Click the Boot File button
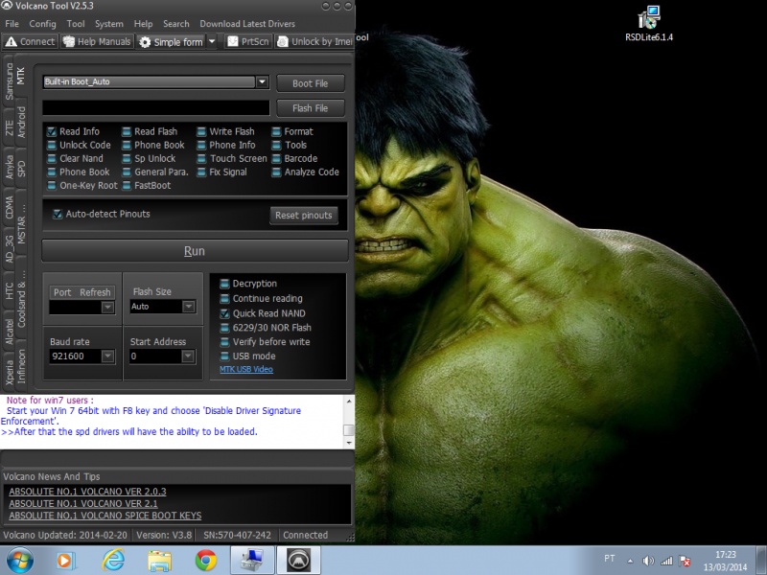This screenshot has width=767, height=575. tap(310, 83)
